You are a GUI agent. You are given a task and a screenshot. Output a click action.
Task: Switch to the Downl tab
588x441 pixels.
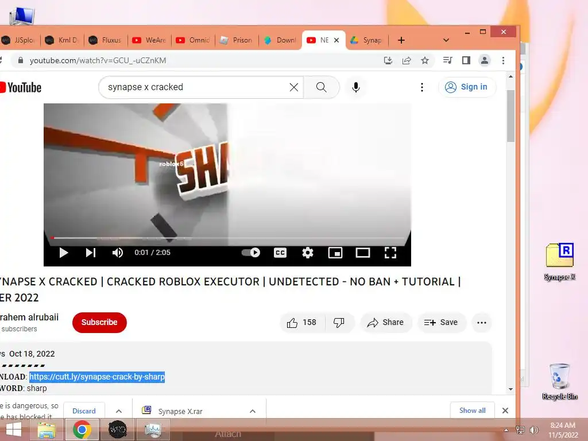280,40
